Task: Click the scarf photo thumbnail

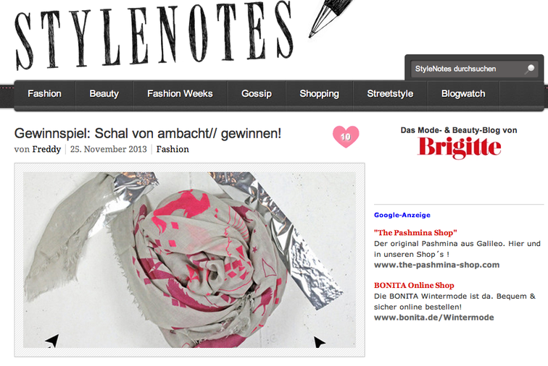Action: (x=189, y=260)
